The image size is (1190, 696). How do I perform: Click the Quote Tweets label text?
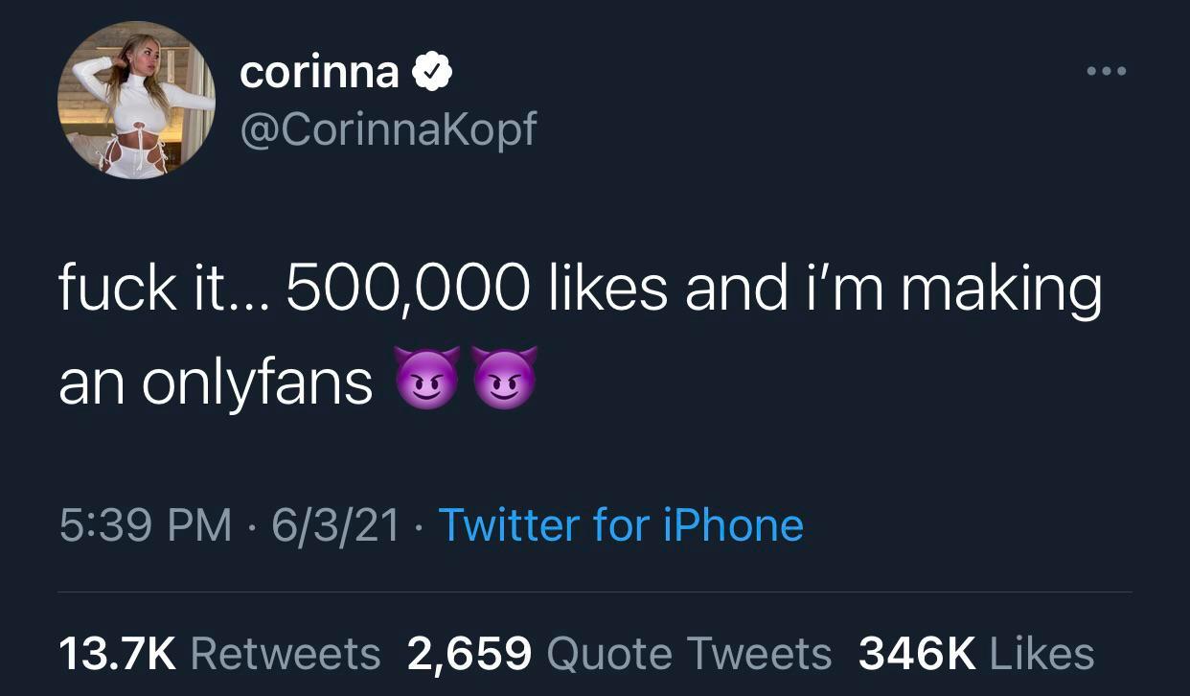(x=688, y=654)
